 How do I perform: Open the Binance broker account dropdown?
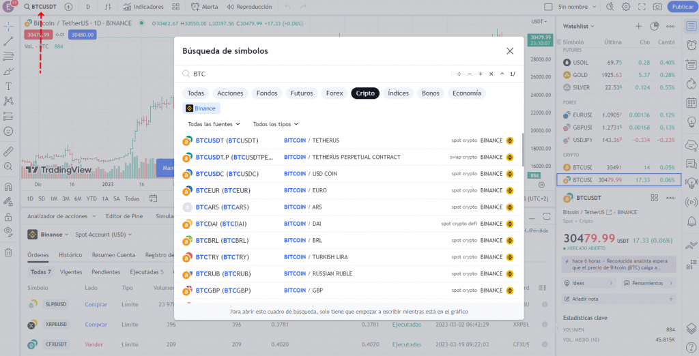(48, 235)
